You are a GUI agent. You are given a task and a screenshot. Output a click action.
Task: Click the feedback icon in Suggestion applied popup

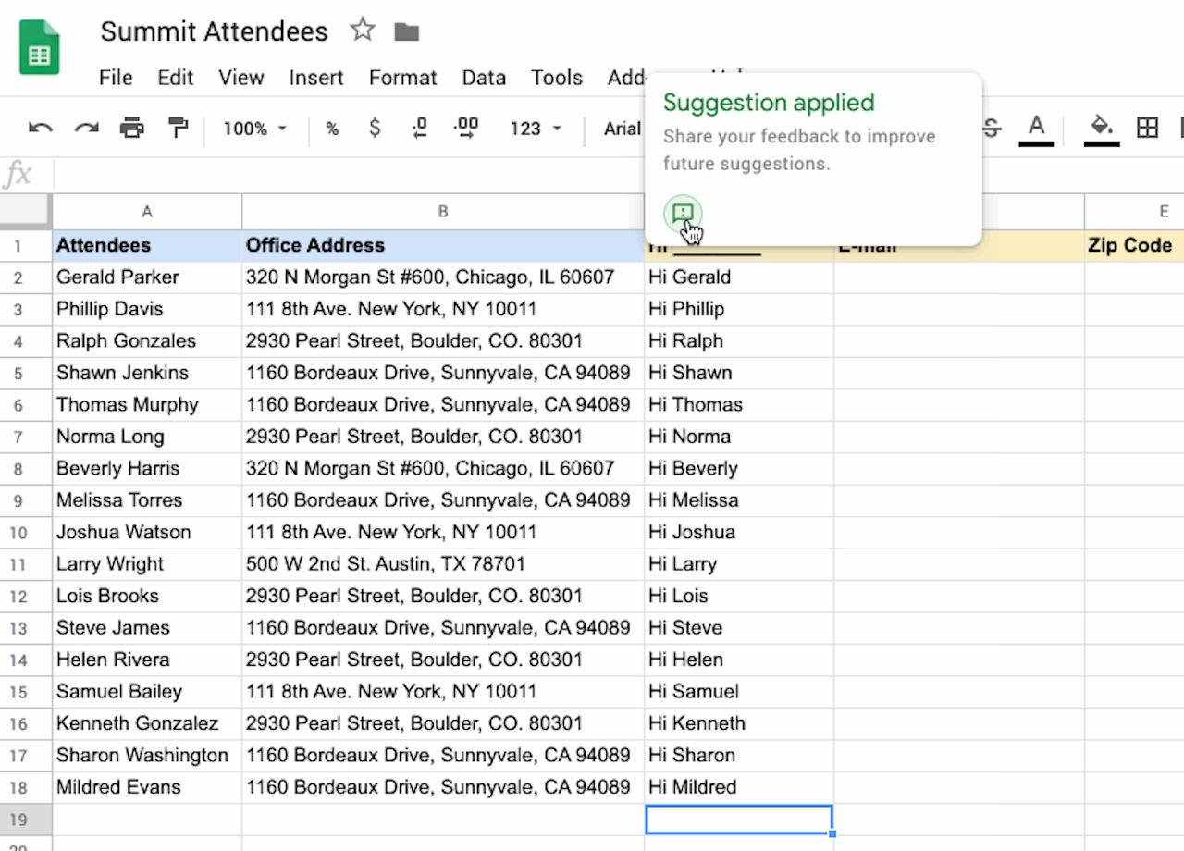684,214
